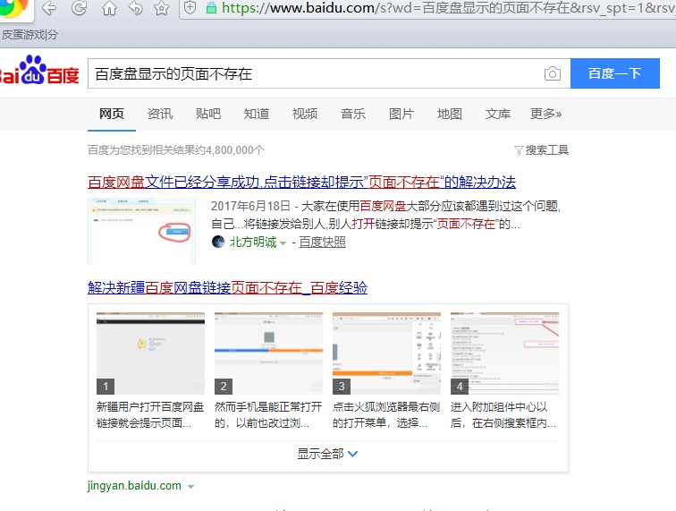The width and height of the screenshot is (676, 511).
Task: Go to browser home page icon
Action: [x=109, y=8]
